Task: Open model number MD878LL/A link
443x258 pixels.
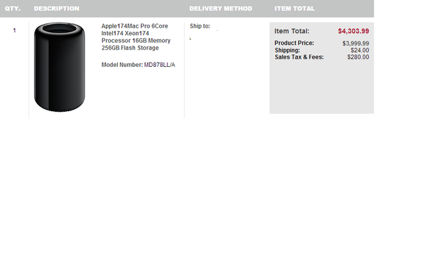Action: point(160,65)
